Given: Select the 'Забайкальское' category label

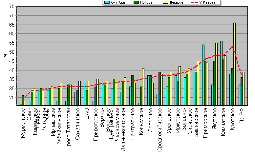Looking at the screenshot, I should tap(59, 126).
